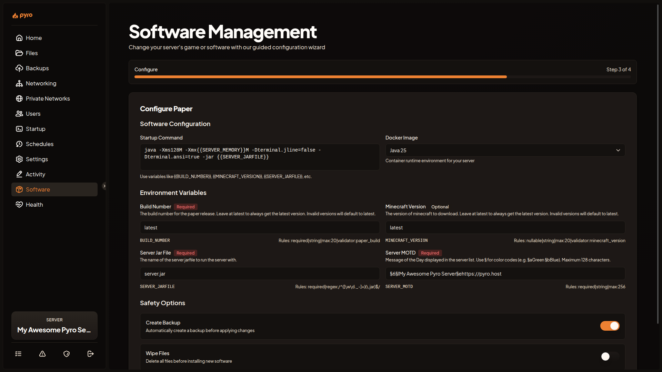Click the SERVER_JARFILE variable name
The width and height of the screenshot is (662, 372).
pos(157,287)
